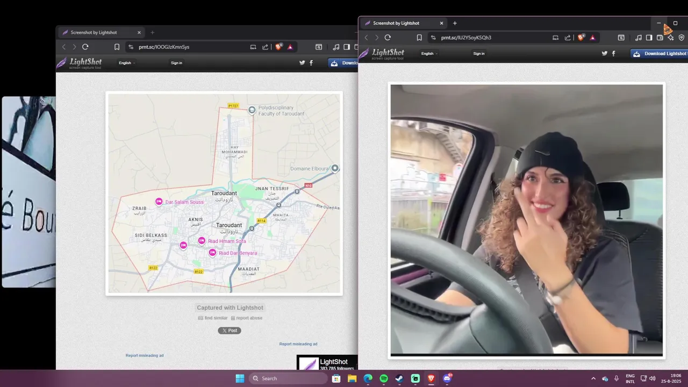Click Download Lightshot button in right window
Screen dimensions: 688x387
(659, 53)
